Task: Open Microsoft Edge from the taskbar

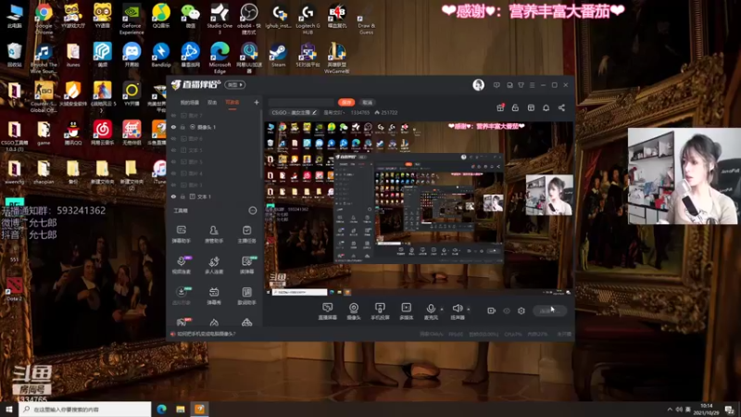Action: 161,410
